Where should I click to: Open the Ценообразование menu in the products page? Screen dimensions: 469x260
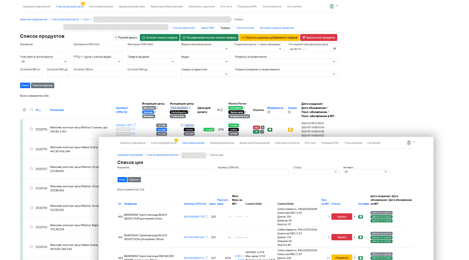point(101,7)
